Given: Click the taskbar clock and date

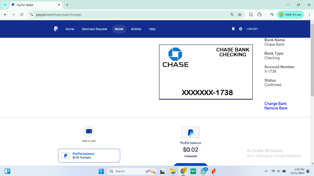Looking at the screenshot, I should pyautogui.click(x=297, y=171).
